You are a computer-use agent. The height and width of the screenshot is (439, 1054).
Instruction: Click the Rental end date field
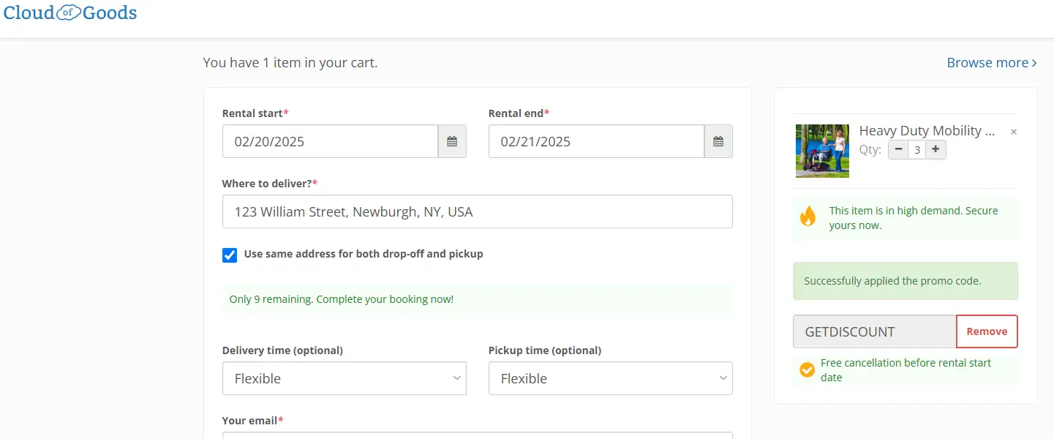(x=596, y=141)
